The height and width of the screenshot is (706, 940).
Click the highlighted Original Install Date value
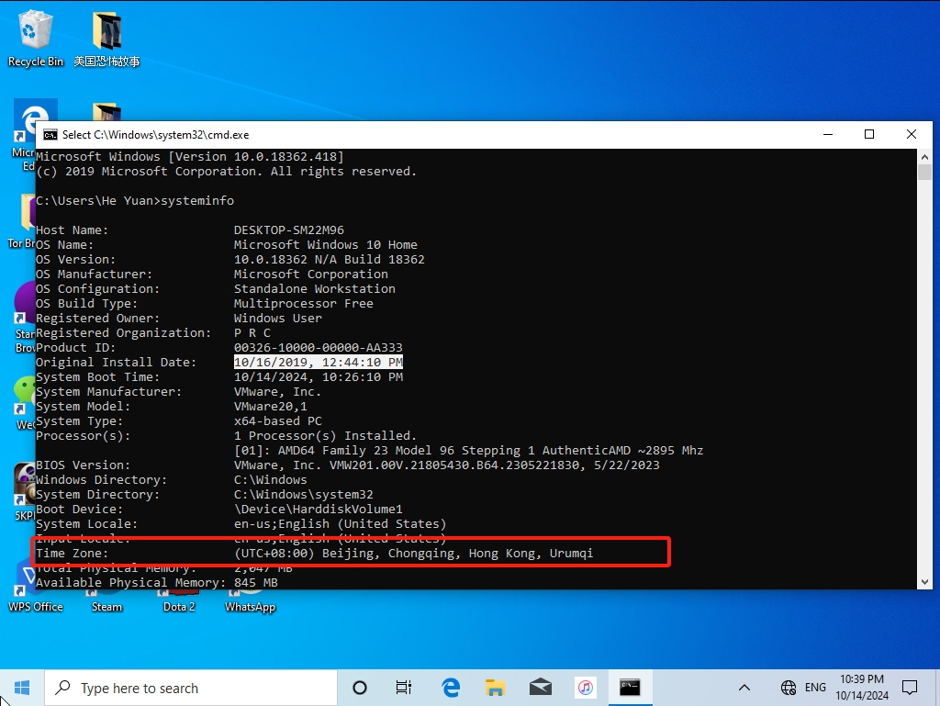pyautogui.click(x=319, y=362)
